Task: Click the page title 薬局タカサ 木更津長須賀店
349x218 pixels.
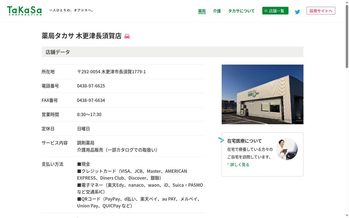Action: coord(82,36)
